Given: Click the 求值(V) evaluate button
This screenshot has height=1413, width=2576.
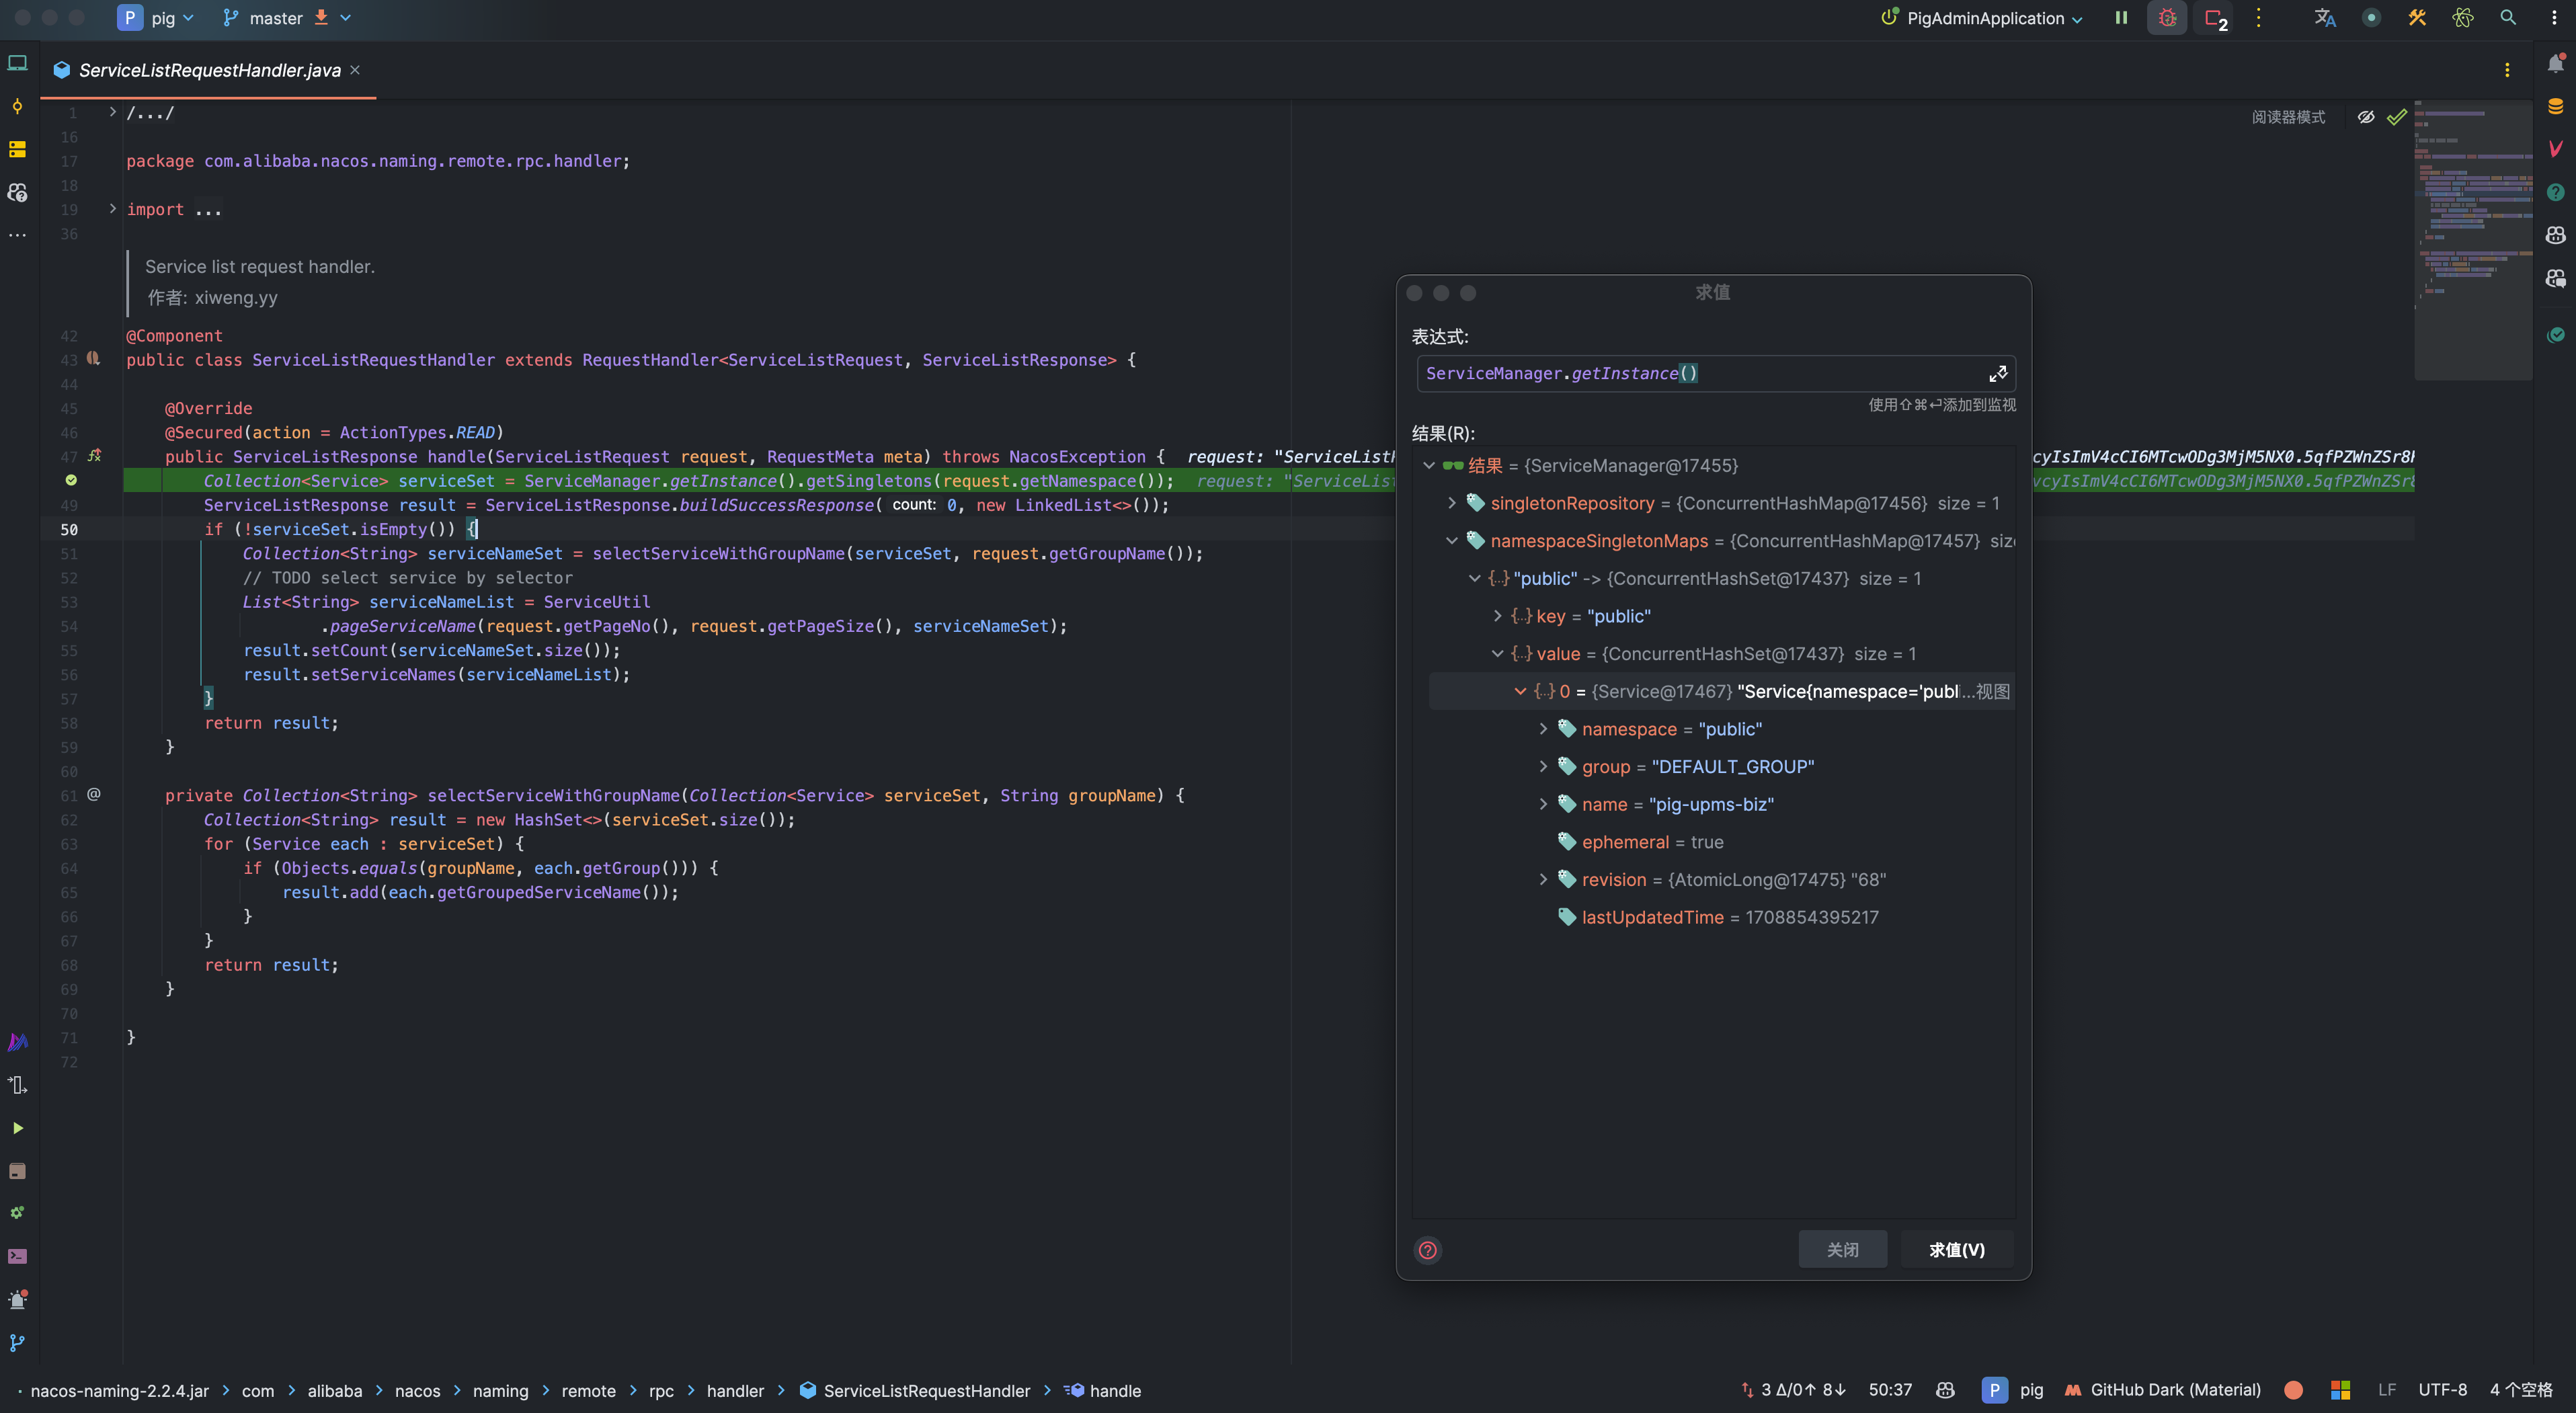Looking at the screenshot, I should click(x=1956, y=1249).
